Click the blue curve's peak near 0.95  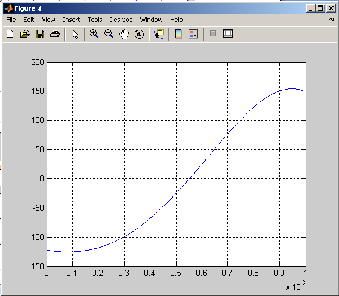coord(292,88)
